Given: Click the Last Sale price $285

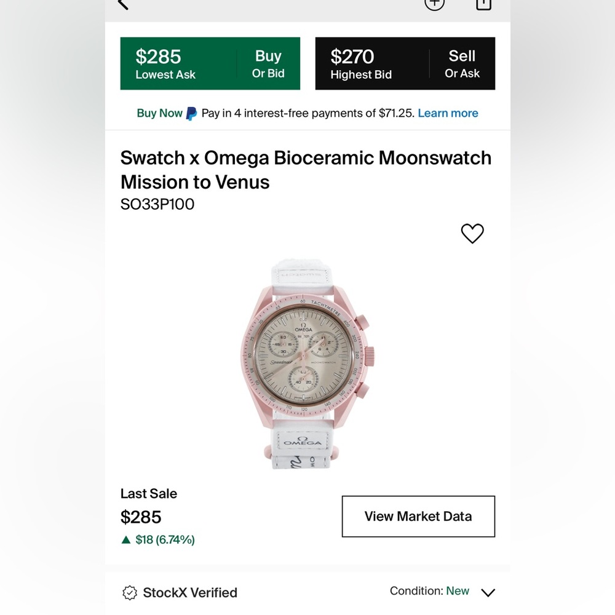Looking at the screenshot, I should (x=141, y=517).
